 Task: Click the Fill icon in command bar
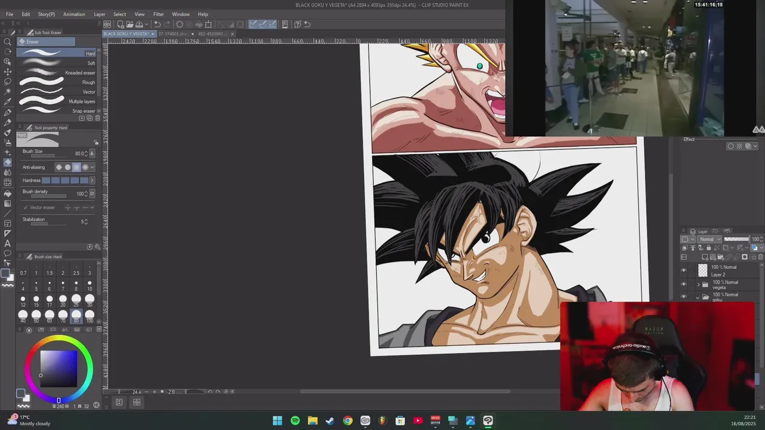click(x=198, y=24)
